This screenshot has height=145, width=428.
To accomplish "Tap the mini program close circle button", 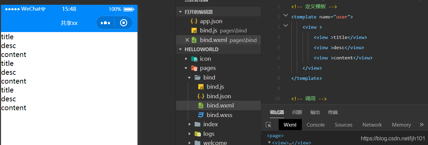I will 124,23.
